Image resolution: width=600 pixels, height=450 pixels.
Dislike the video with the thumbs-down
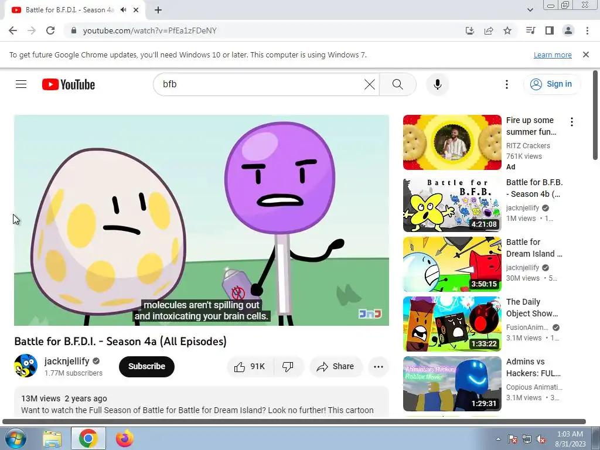pyautogui.click(x=288, y=367)
